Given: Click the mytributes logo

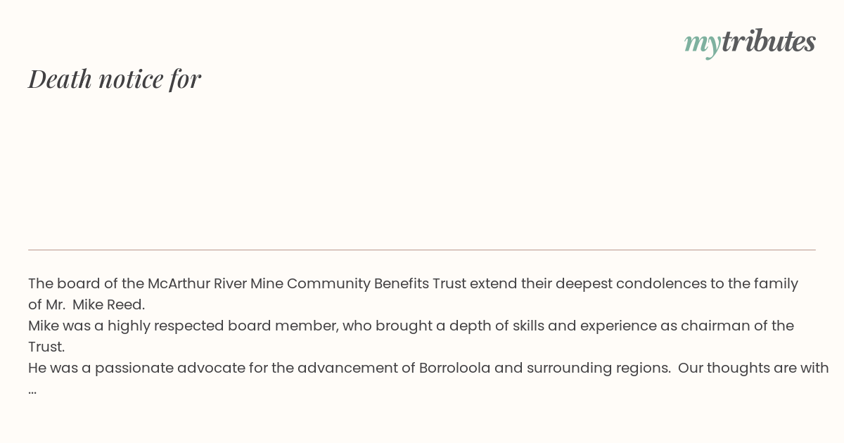Looking at the screenshot, I should [x=750, y=42].
